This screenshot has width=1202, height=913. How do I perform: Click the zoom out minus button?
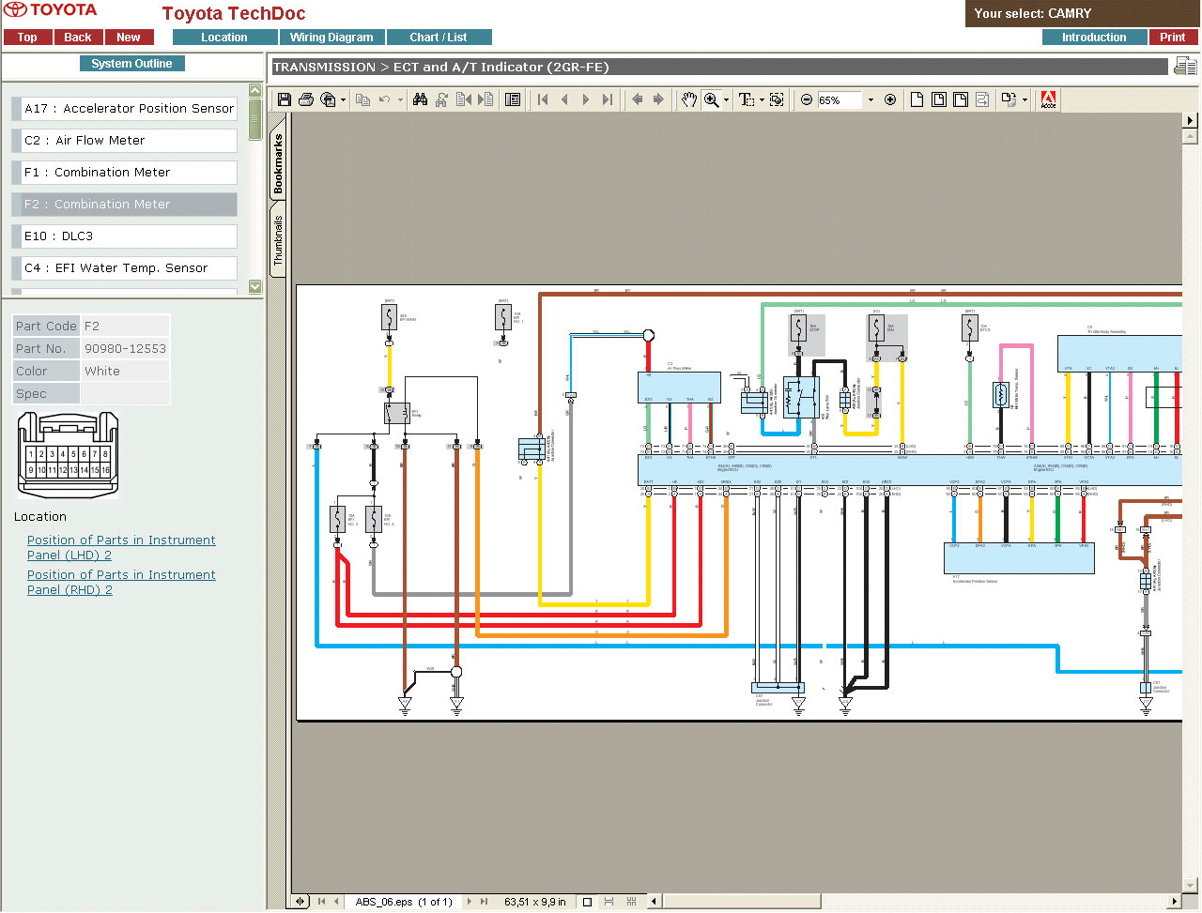pyautogui.click(x=807, y=99)
